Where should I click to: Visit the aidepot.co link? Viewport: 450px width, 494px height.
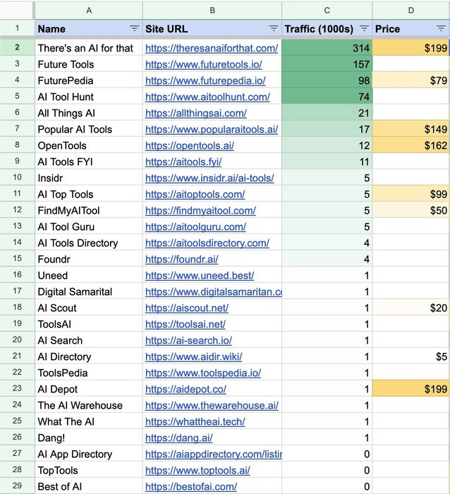click(186, 390)
